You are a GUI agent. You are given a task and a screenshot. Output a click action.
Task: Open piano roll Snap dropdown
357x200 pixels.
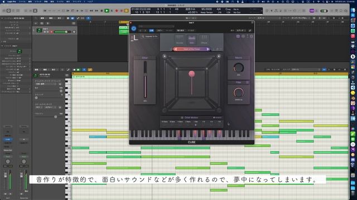305,69
